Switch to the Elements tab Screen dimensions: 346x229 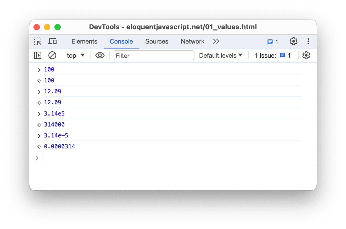[84, 41]
